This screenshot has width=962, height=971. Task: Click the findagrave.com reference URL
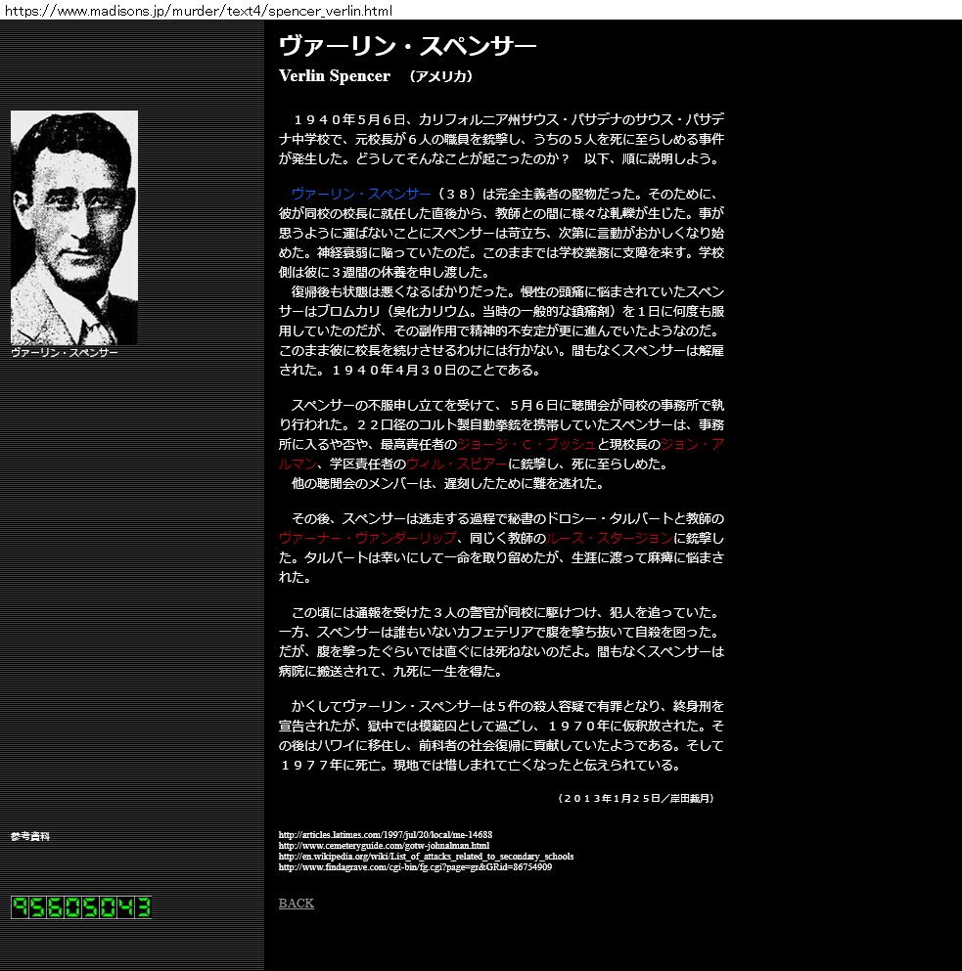415,866
